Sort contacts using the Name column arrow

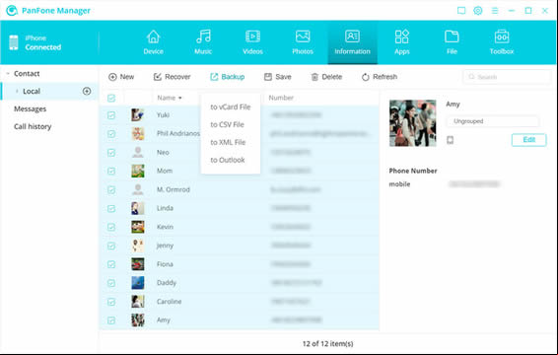click(180, 98)
